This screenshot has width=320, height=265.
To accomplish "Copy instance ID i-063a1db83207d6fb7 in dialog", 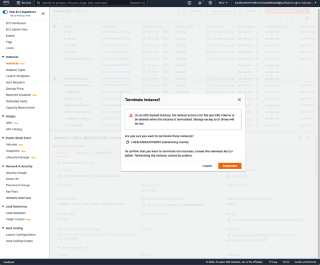I will [127, 142].
